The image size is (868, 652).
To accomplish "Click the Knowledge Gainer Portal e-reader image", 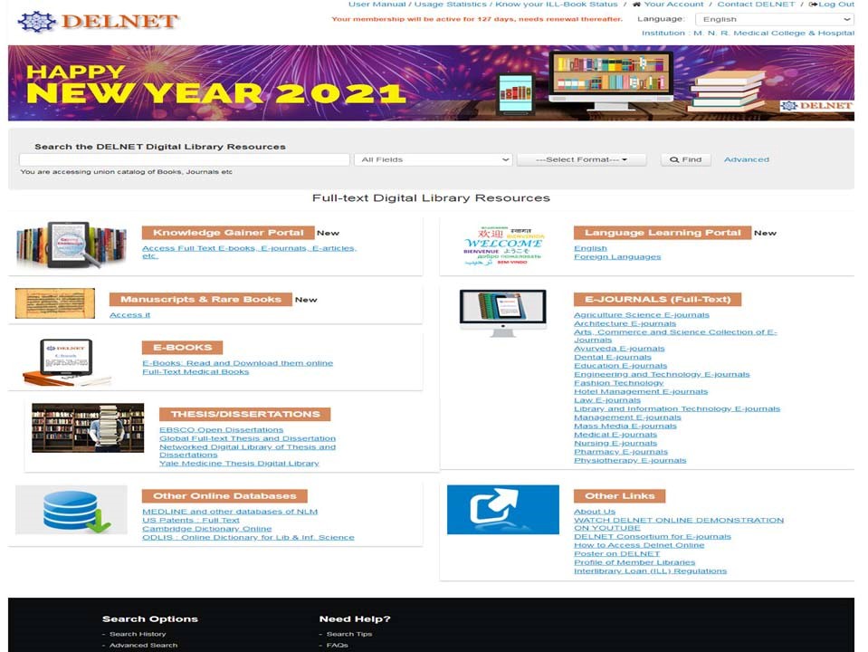I will click(72, 244).
